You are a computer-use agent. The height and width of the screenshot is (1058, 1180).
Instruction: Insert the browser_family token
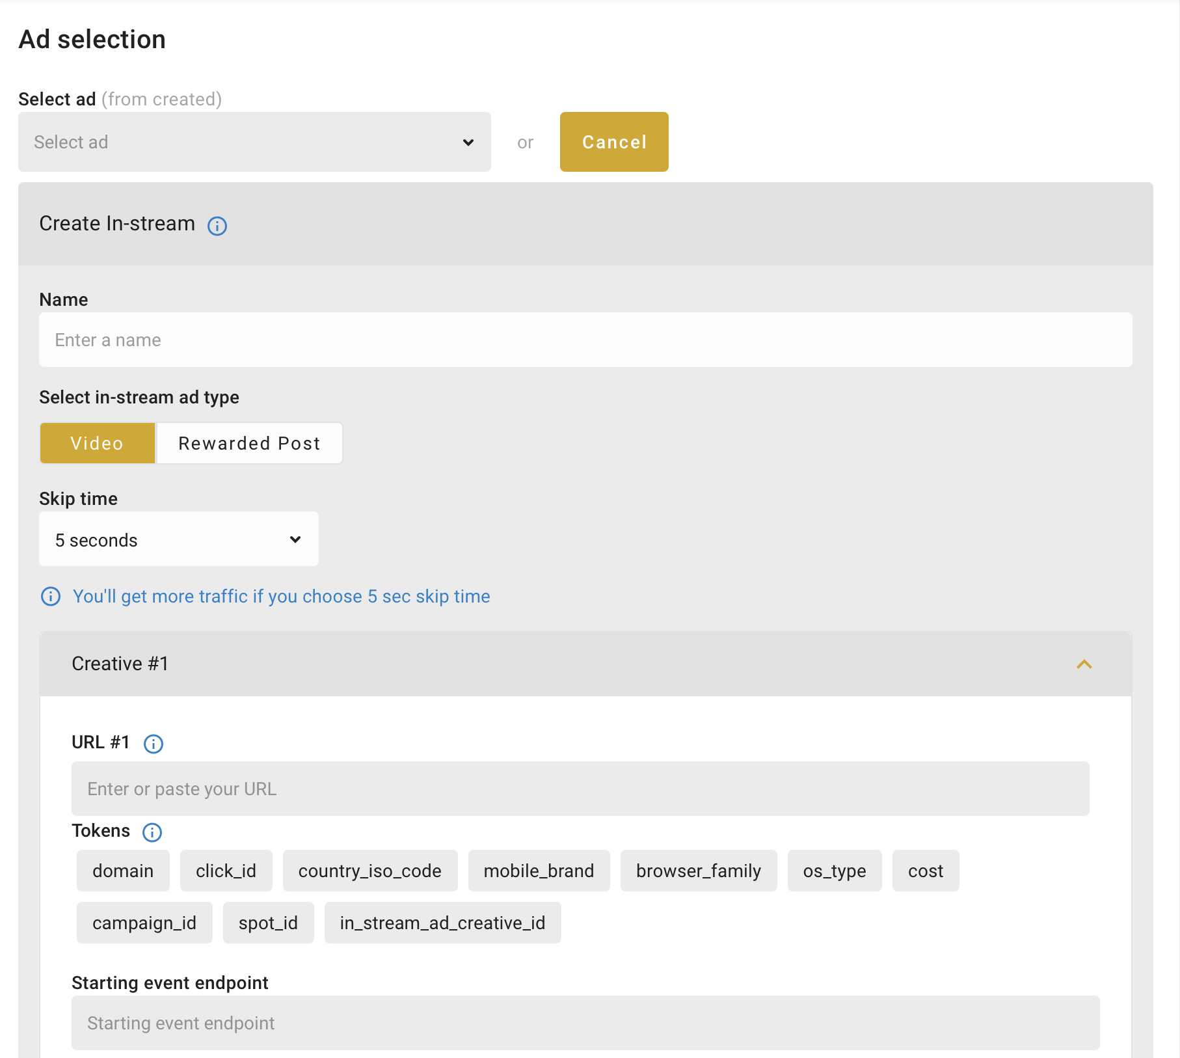tap(698, 871)
